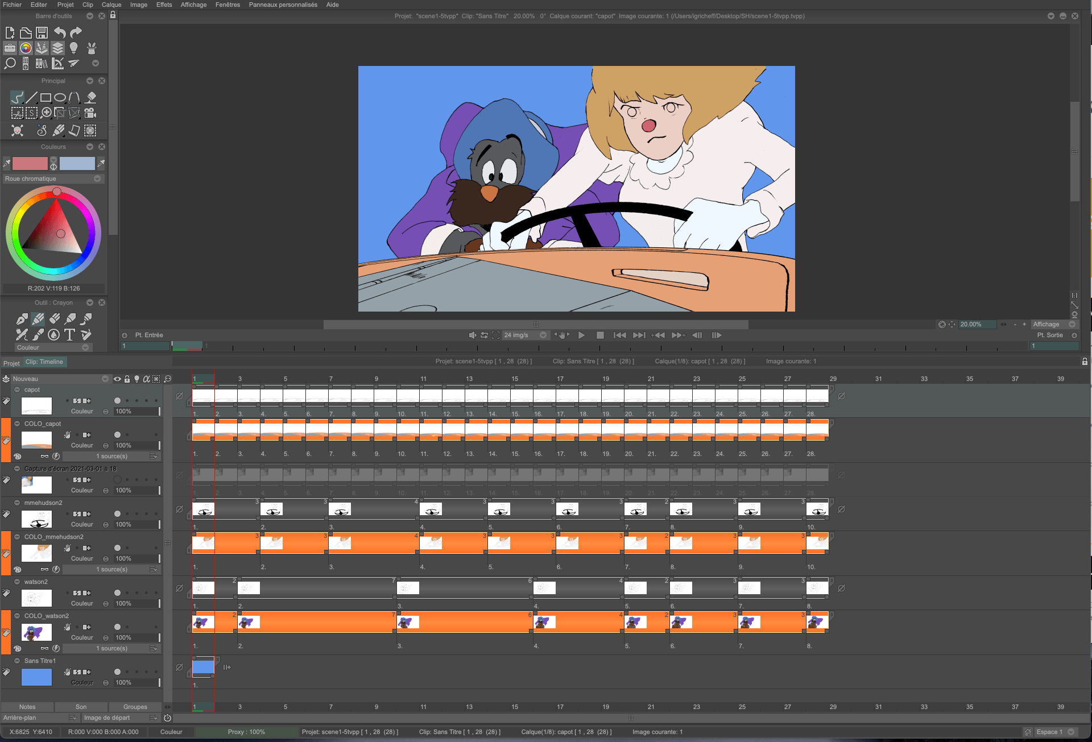Collapse the COLO_mmehudson2 layer
This screenshot has height=742, width=1092.
(x=17, y=537)
